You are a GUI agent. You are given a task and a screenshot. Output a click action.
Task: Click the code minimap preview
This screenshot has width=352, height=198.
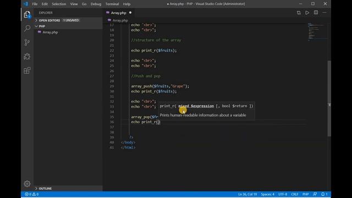(x=317, y=31)
